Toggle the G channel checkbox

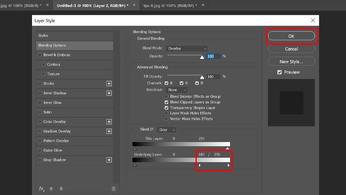(181, 83)
